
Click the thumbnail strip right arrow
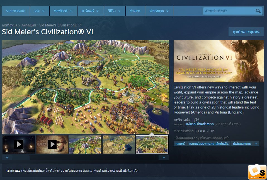[x=164, y=157]
